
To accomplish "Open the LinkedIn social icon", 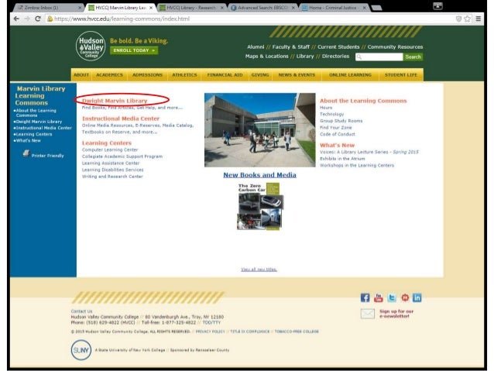I will (417, 297).
